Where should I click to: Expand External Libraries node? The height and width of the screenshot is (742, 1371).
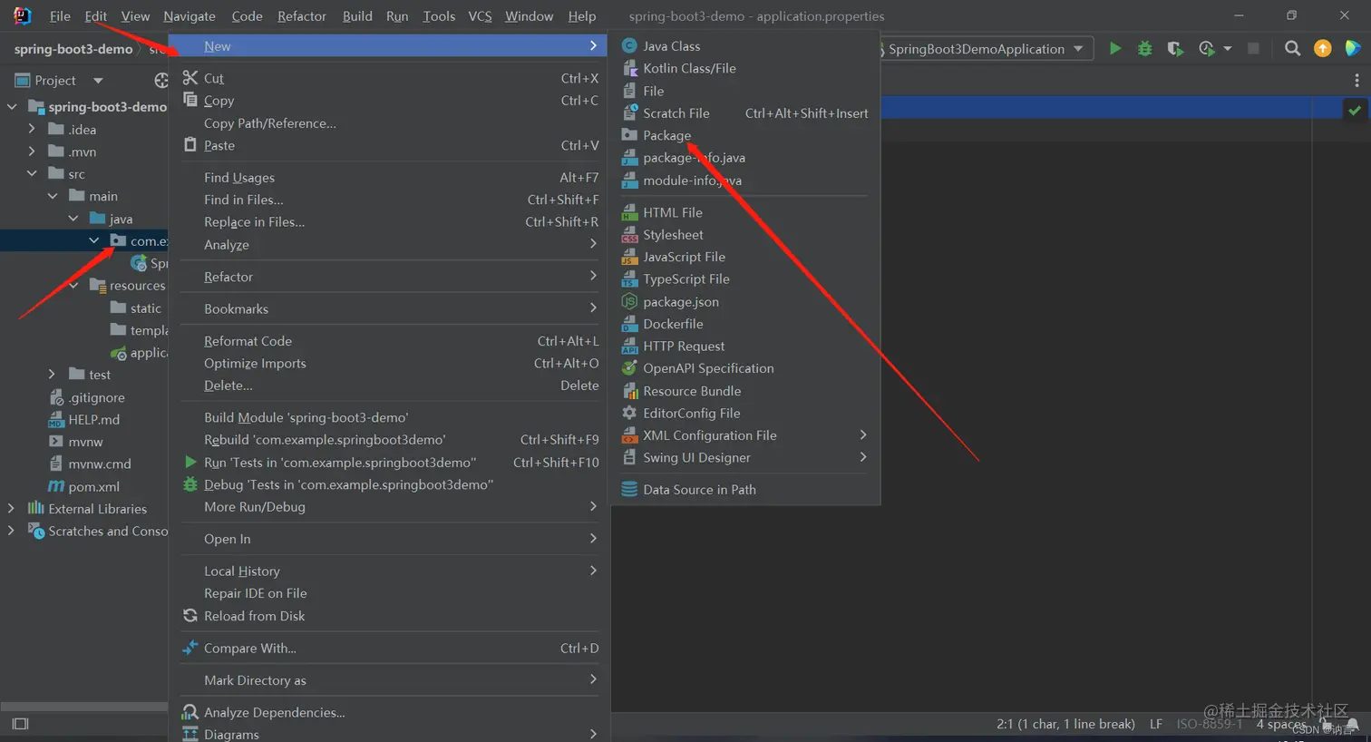(11, 508)
